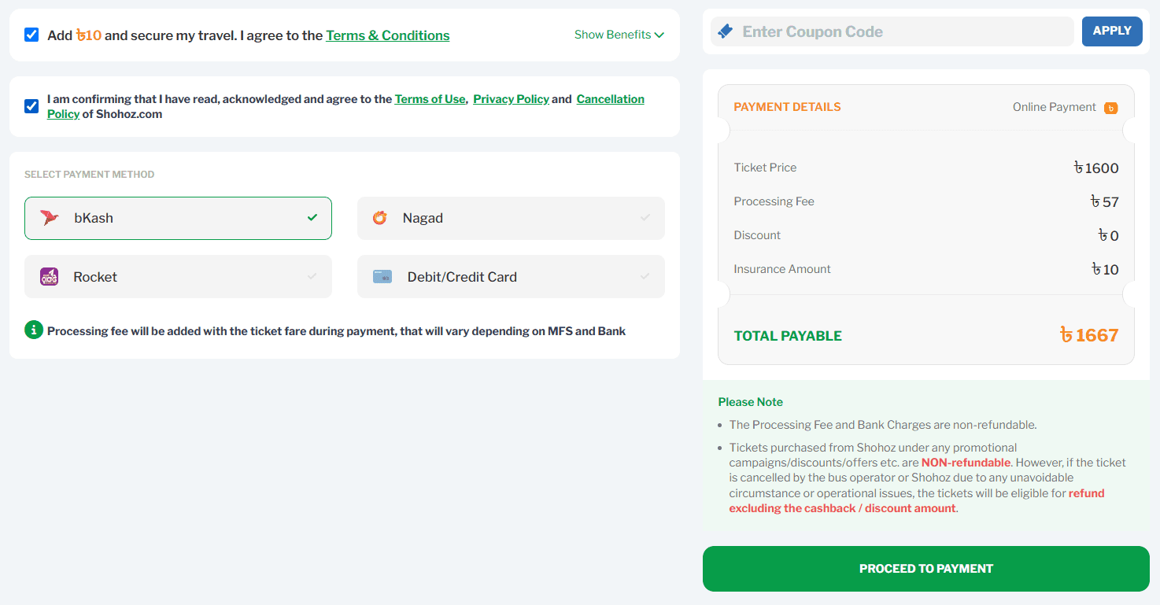Focus the Enter Coupon Code field
Viewport: 1160px width, 605px height.
[892, 31]
